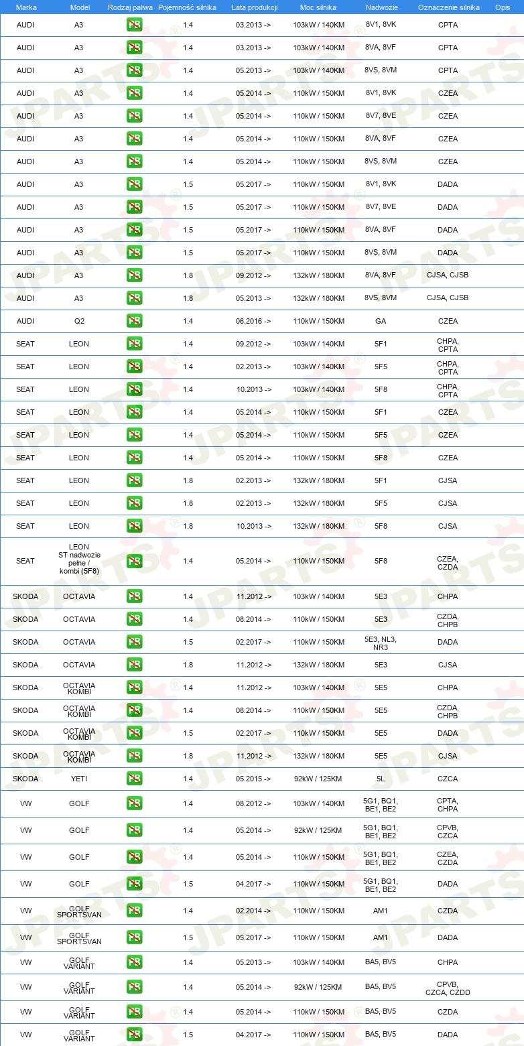Click fuel icon in OCTAVIA 5E3, NL3, NR3 row

click(x=134, y=642)
